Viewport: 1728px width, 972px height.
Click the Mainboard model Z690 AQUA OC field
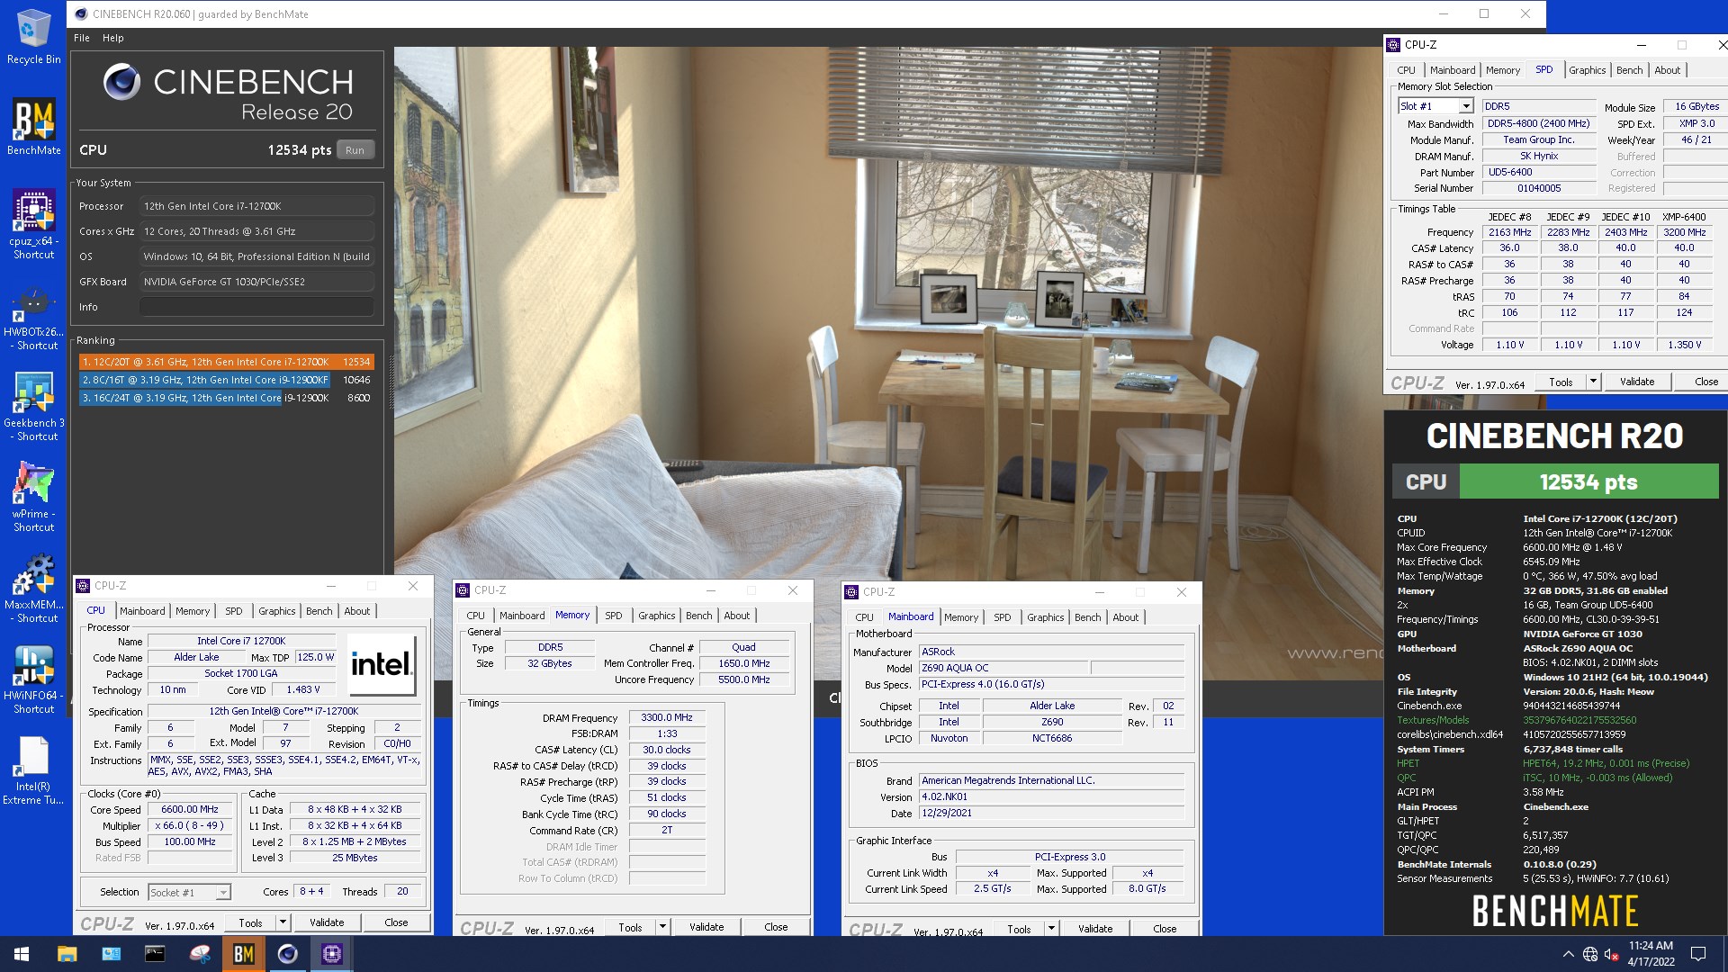[1003, 668]
